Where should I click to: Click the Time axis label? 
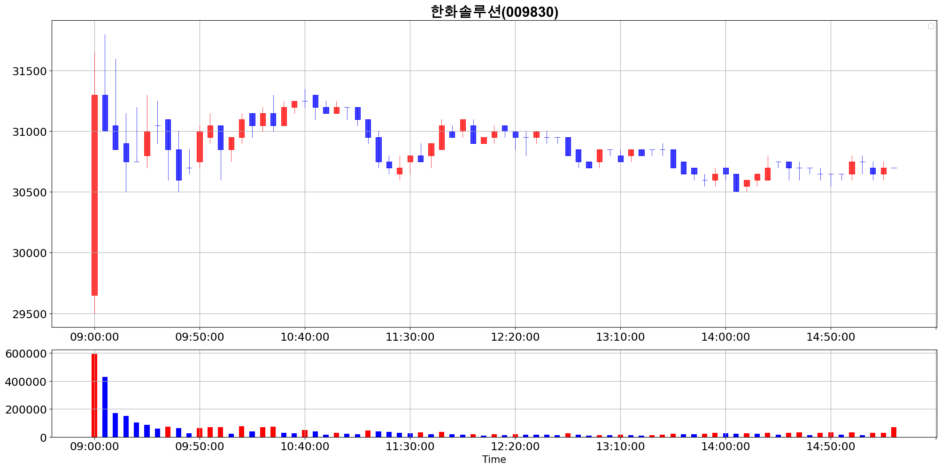tap(494, 460)
